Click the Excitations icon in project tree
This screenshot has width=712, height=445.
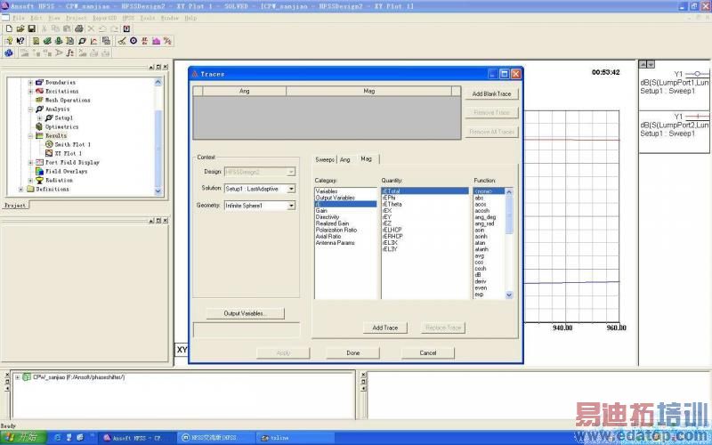(x=39, y=91)
